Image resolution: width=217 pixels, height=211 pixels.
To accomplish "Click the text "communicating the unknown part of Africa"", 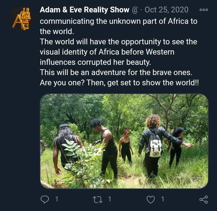I will click(113, 22).
